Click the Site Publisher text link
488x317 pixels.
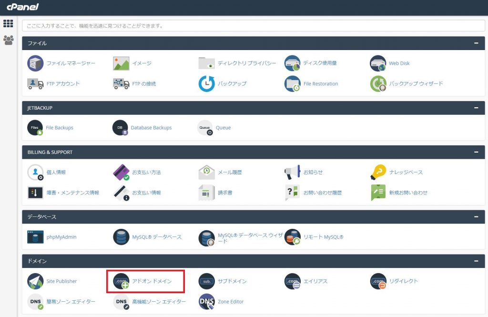61,281
